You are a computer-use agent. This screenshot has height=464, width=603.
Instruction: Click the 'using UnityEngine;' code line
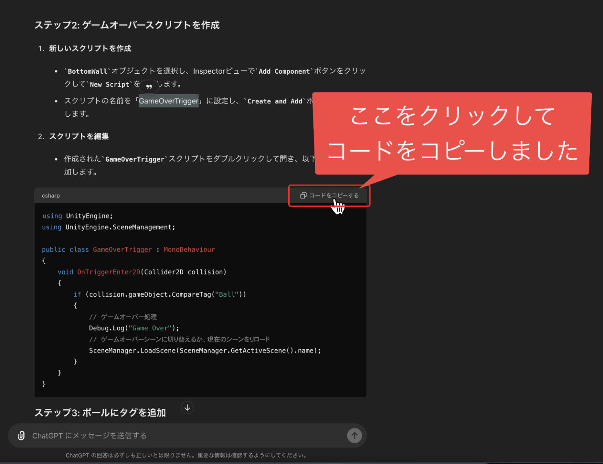pos(78,216)
